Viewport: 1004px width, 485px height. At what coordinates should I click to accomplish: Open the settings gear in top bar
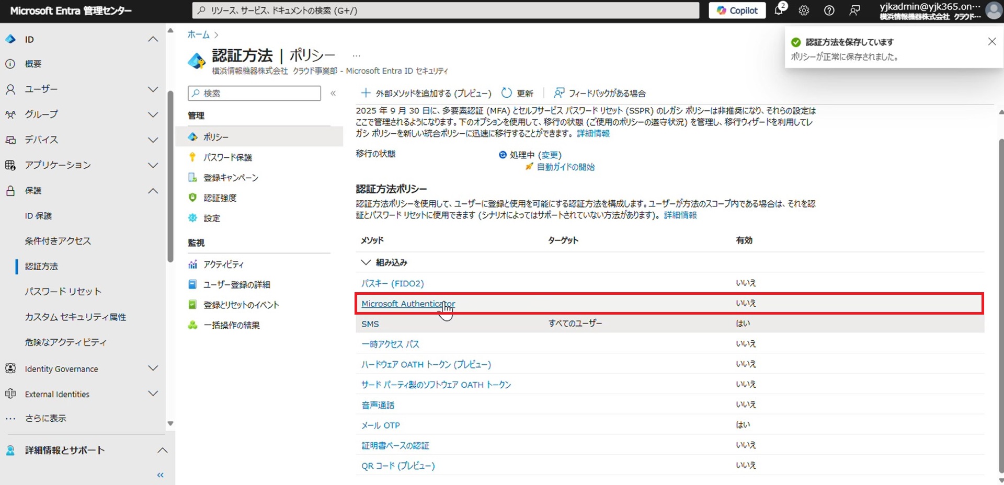(804, 10)
